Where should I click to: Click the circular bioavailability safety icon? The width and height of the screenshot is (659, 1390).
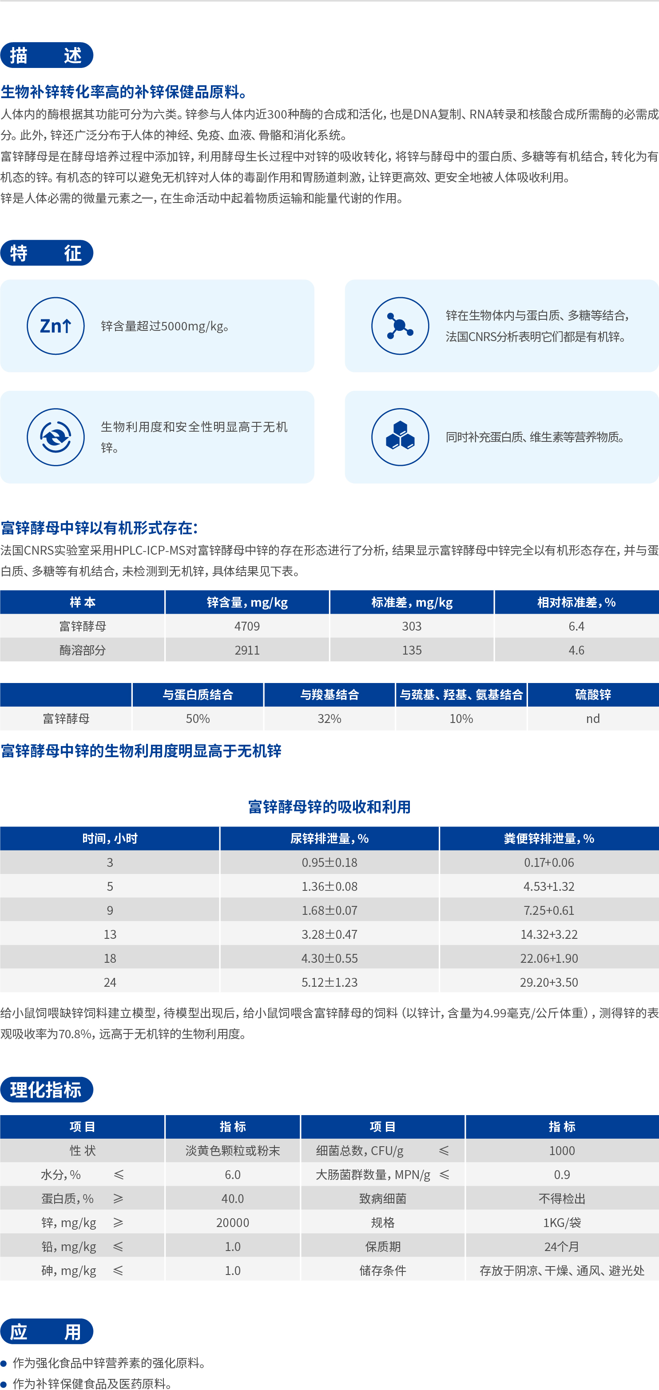(56, 437)
